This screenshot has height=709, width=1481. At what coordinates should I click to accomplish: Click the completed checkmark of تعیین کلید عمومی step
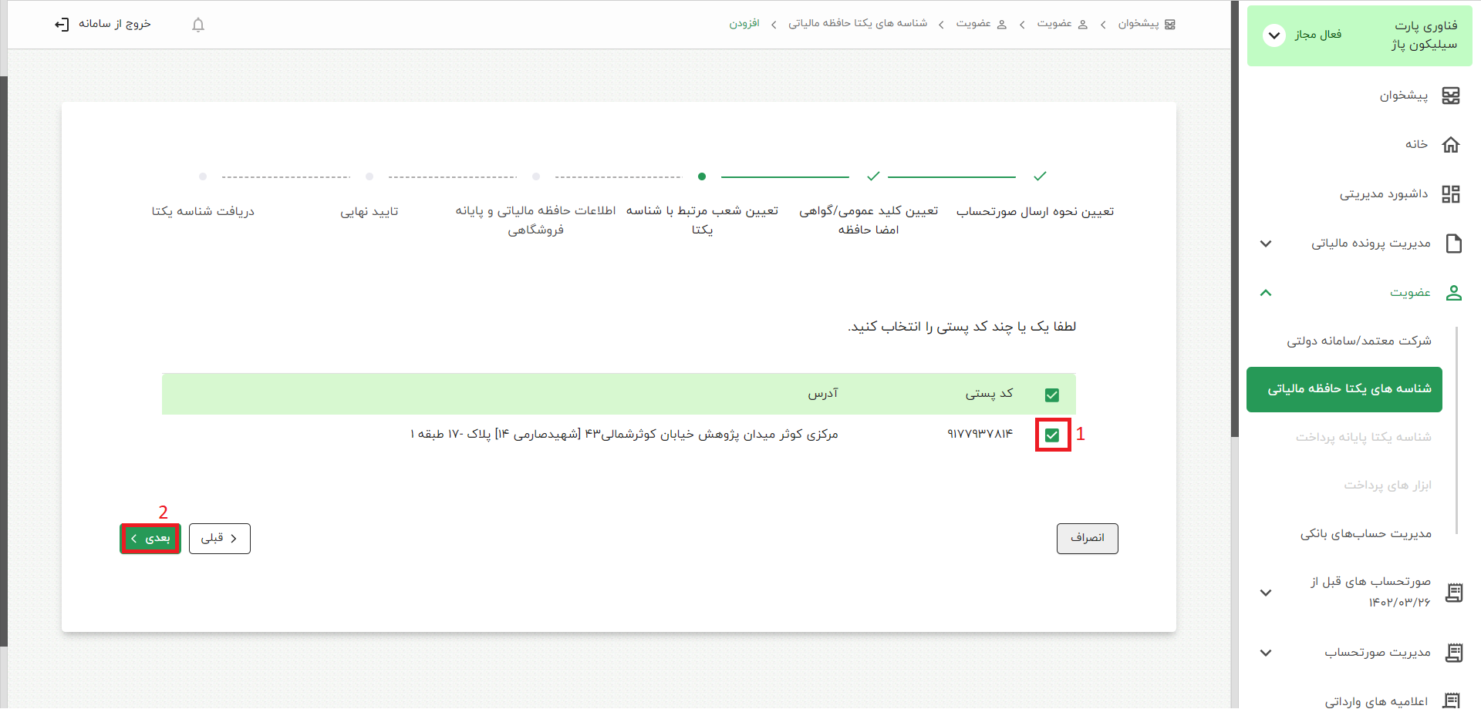873,176
